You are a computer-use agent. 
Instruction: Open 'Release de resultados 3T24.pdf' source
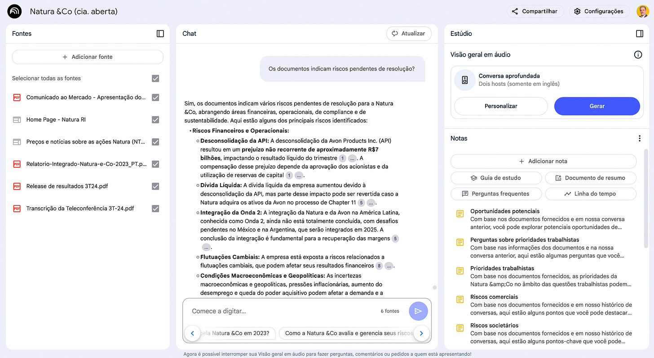pyautogui.click(x=67, y=186)
